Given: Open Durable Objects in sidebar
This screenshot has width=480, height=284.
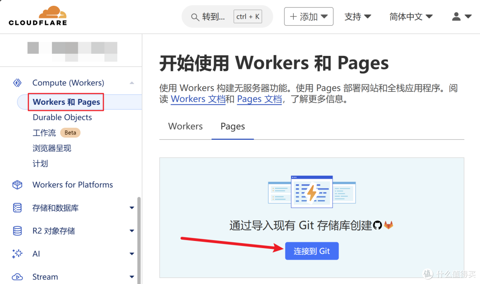Looking at the screenshot, I should [62, 118].
